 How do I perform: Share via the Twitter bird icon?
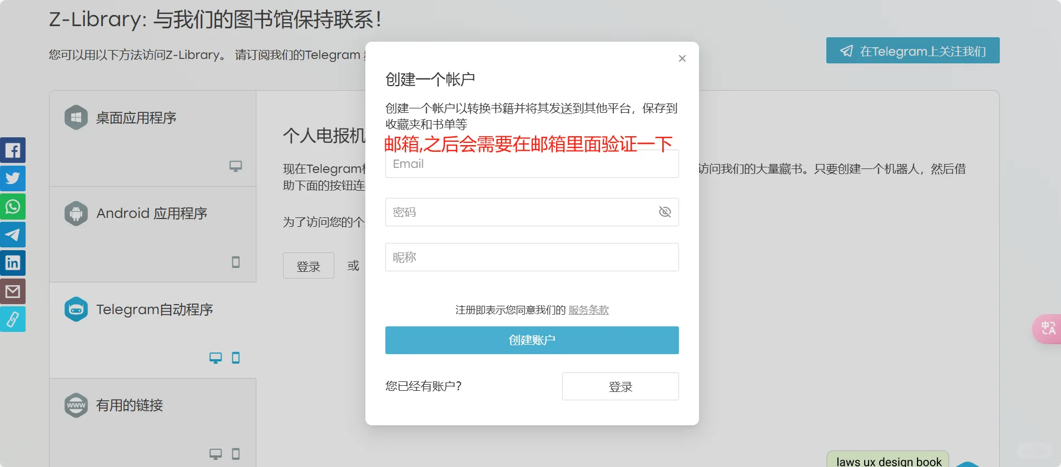pyautogui.click(x=13, y=178)
